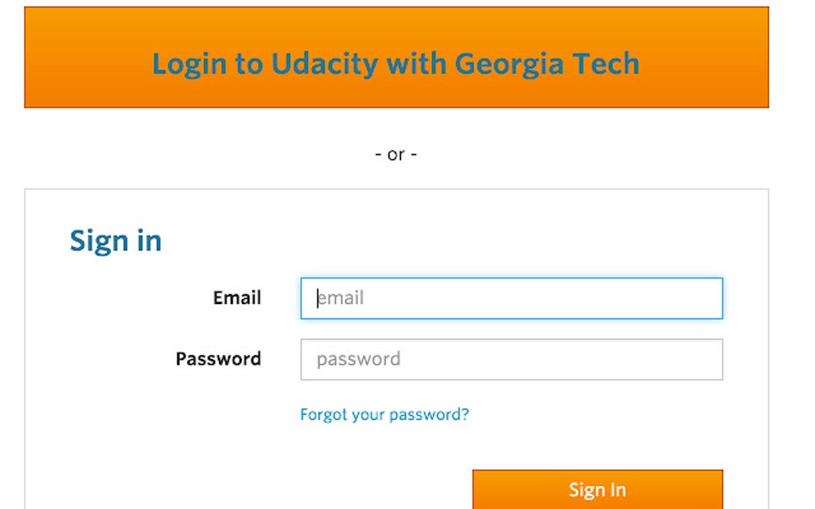Screen dimensions: 815x509
Task: Focus the password placeholder text box
Action: coord(510,359)
